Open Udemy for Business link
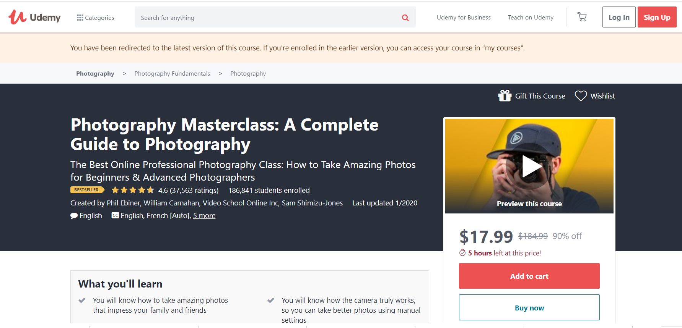The height and width of the screenshot is (328, 682). 464,18
